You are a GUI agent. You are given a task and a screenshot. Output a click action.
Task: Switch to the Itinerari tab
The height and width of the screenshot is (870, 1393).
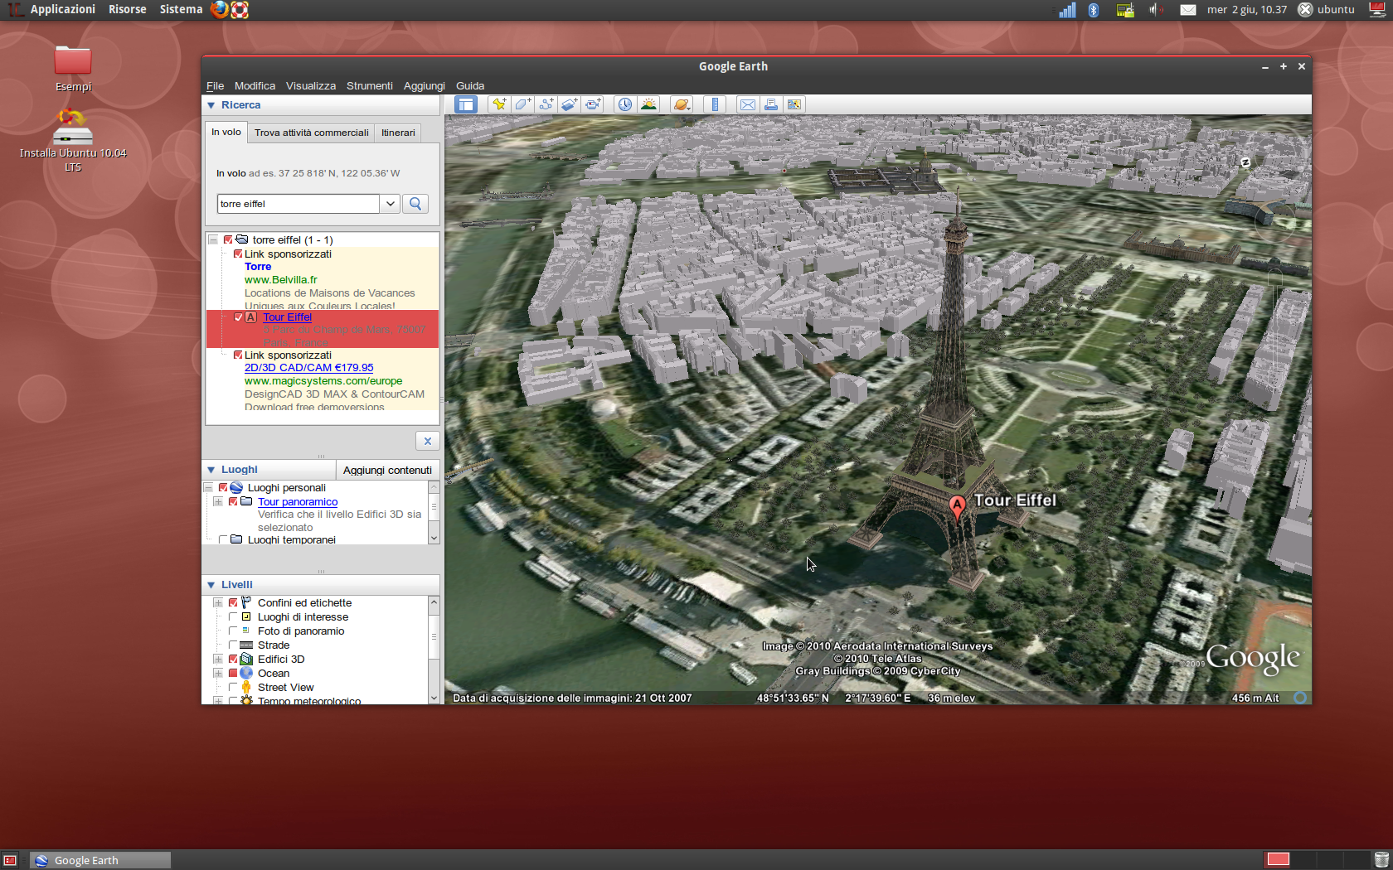[x=398, y=133]
